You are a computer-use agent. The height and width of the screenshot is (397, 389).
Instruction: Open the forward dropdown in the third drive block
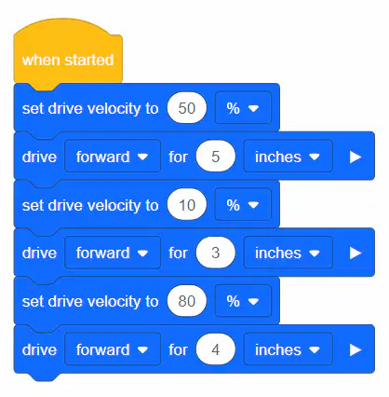(113, 349)
